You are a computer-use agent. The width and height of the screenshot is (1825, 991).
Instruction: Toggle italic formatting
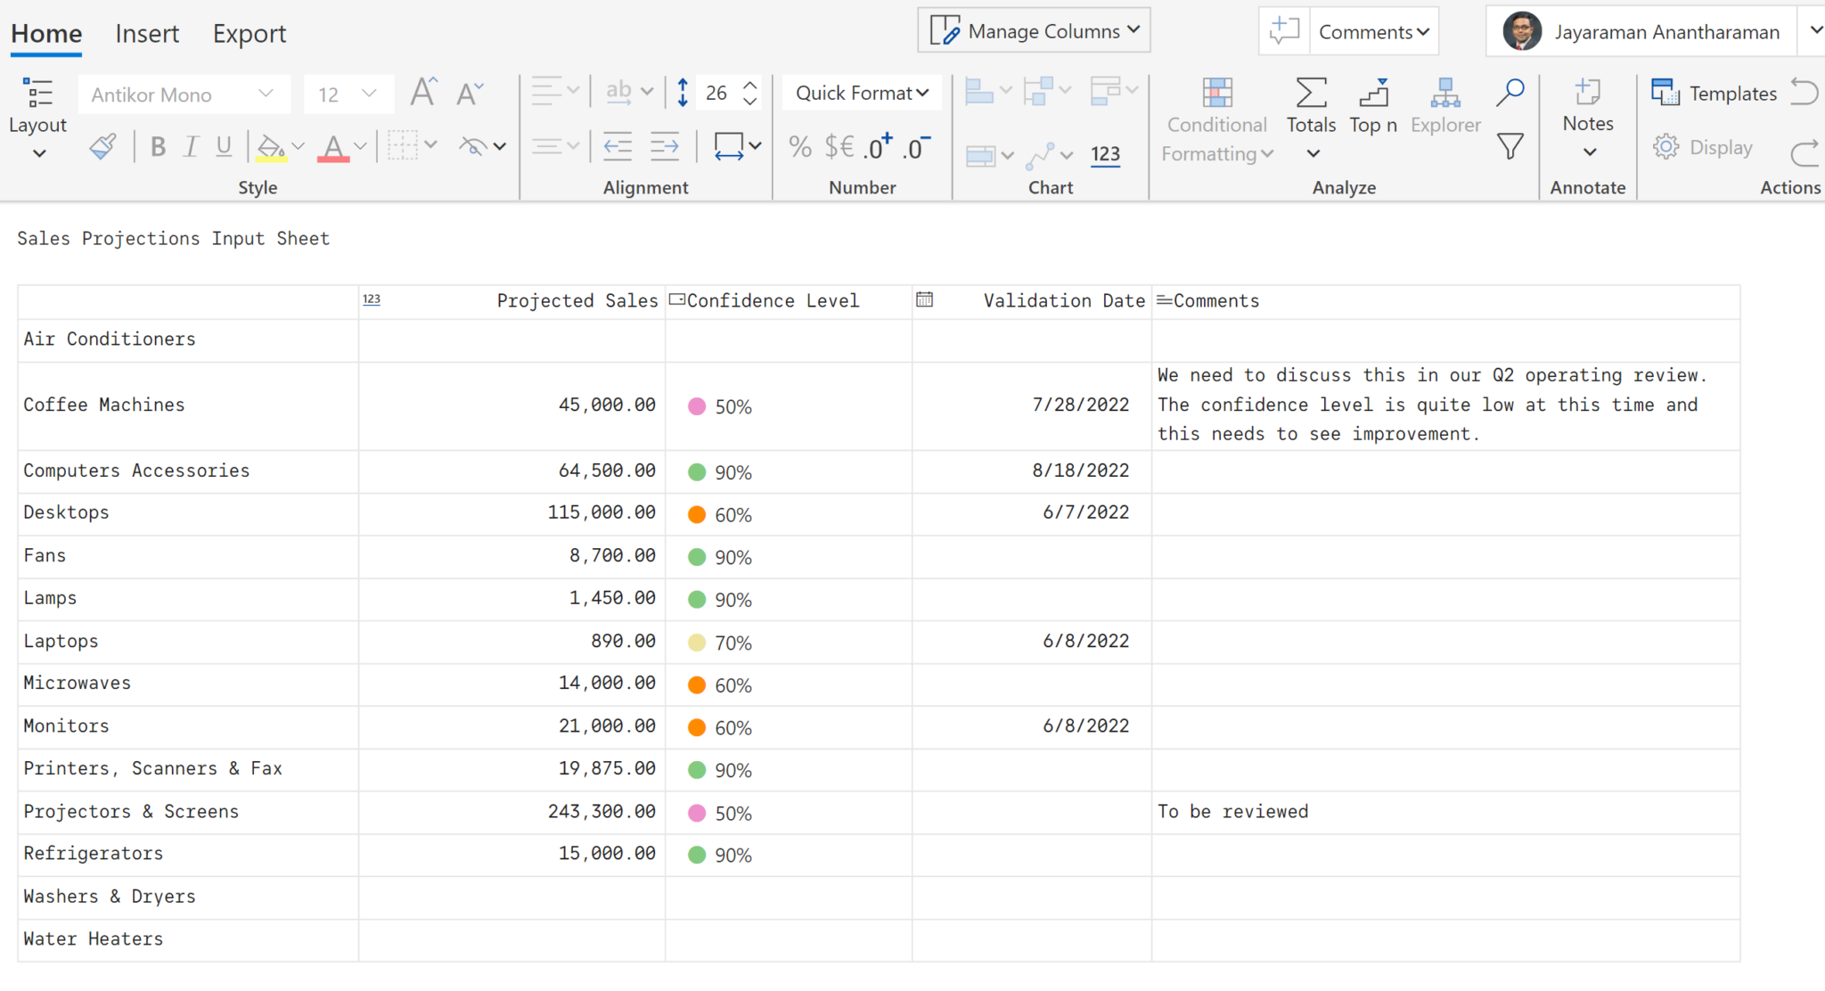coord(190,146)
